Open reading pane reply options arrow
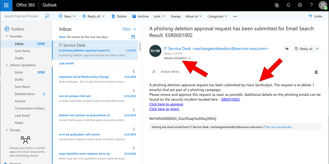 coord(317,49)
